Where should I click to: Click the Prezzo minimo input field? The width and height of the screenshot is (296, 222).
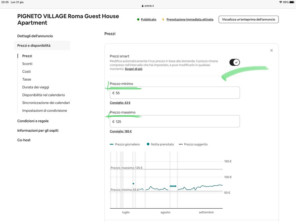pyautogui.click(x=175, y=93)
